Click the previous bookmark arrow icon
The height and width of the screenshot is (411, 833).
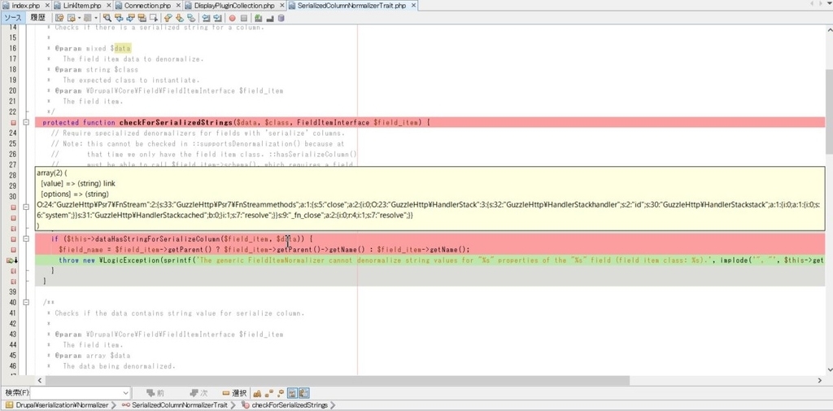click(167, 18)
